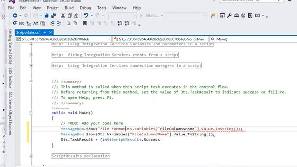Open Solution Explorer via toolbar icon
This screenshot has width=297, height=167.
point(222,15)
